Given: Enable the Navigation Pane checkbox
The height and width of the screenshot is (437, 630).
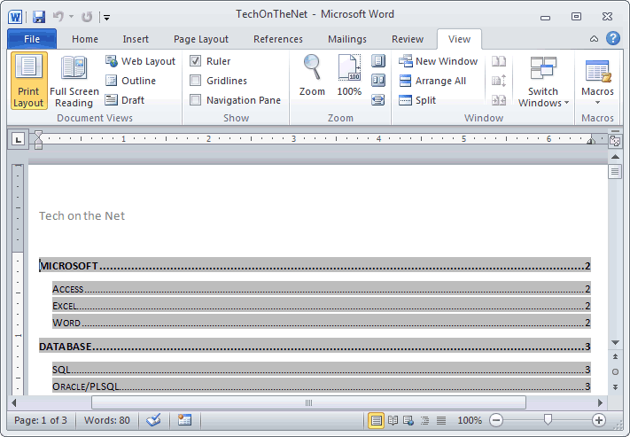Looking at the screenshot, I should [x=195, y=99].
